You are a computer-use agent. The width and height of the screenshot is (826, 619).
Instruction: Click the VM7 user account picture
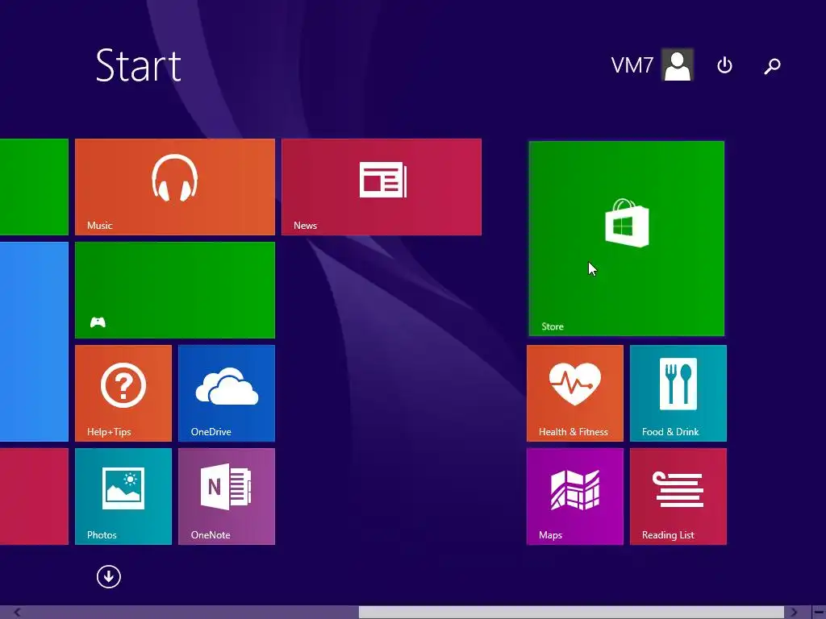[x=678, y=64]
